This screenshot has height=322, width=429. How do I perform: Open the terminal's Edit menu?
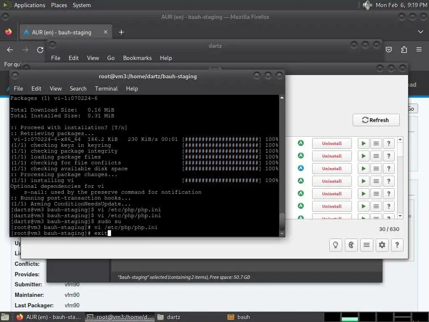point(36,88)
